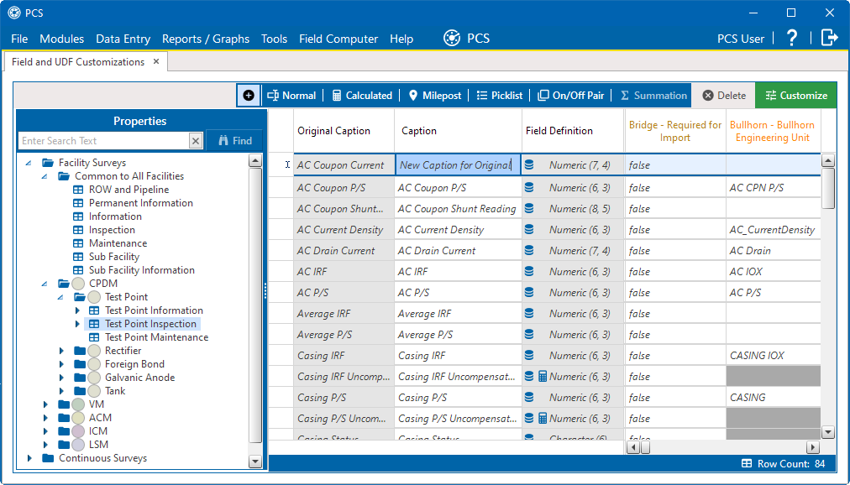Collapse the Facility Surveys tree node
850x485 pixels.
point(29,163)
